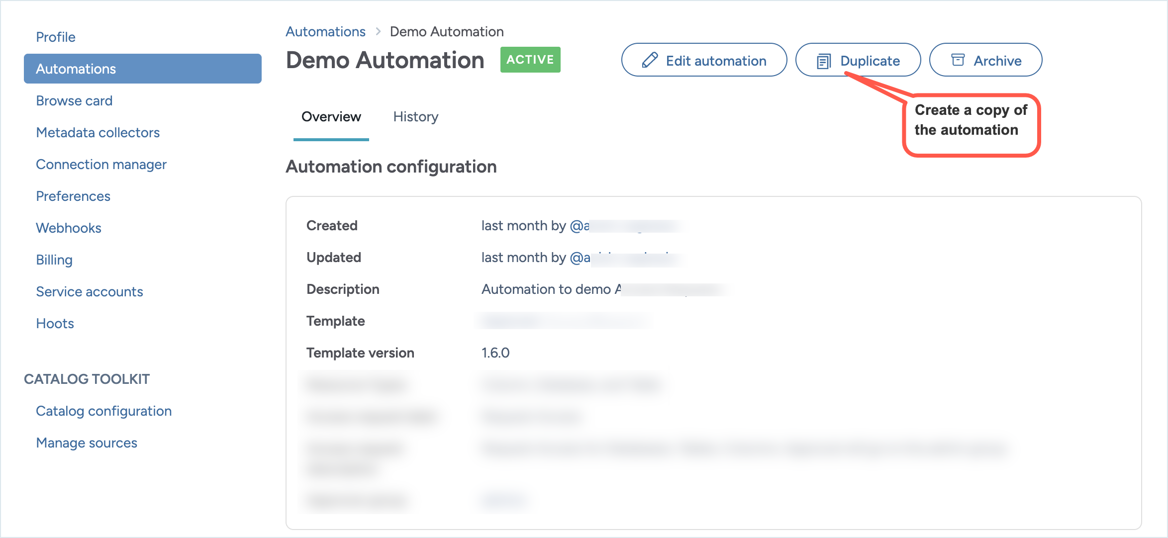Open Webhooks from the sidebar
1168x538 pixels.
(x=68, y=228)
